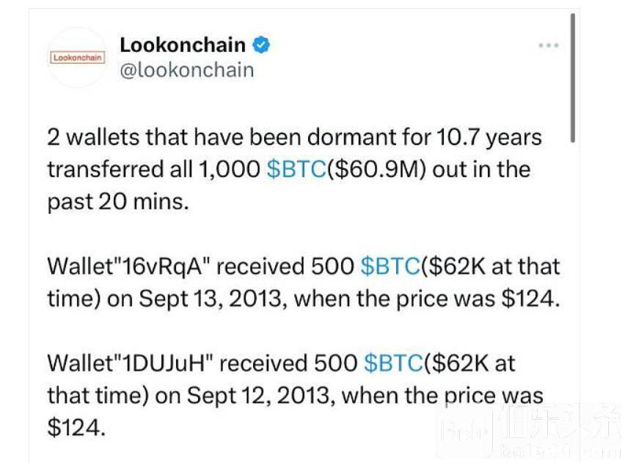This screenshot has width=625, height=463.
Task: Click the $BTC cashtag in the 1DUJuH paragraph
Action: pos(393,363)
